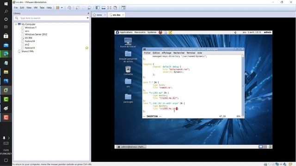Open Microsoft Store in the taskbar
This screenshot has height=166, width=296.
(x=6, y=36)
